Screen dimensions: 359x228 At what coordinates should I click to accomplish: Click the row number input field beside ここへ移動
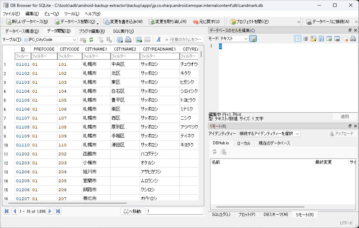(x=175, y=211)
